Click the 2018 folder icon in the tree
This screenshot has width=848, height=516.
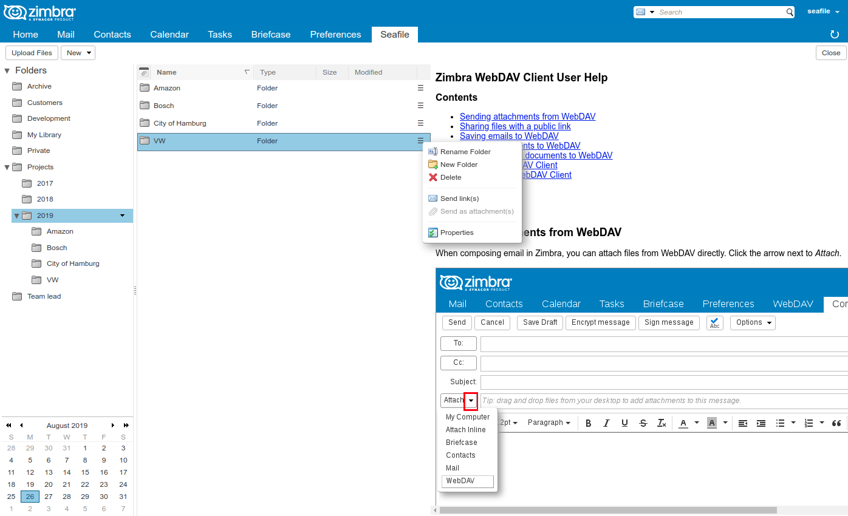[27, 199]
